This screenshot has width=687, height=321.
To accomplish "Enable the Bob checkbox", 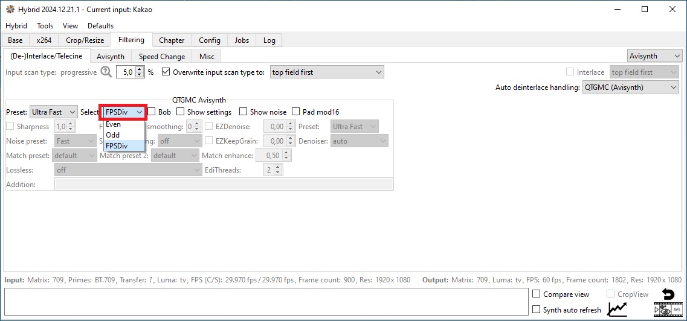I will 152,112.
